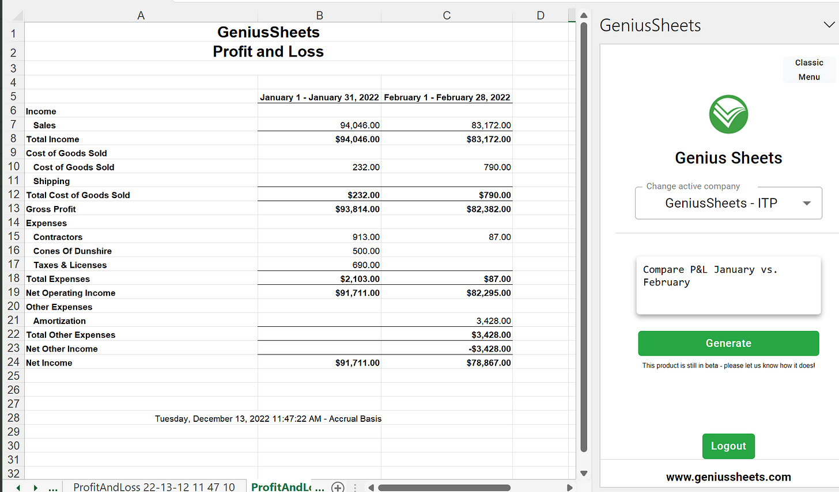Select the 94,046.00 Sales value cell
The height and width of the screenshot is (492, 839).
tap(319, 125)
